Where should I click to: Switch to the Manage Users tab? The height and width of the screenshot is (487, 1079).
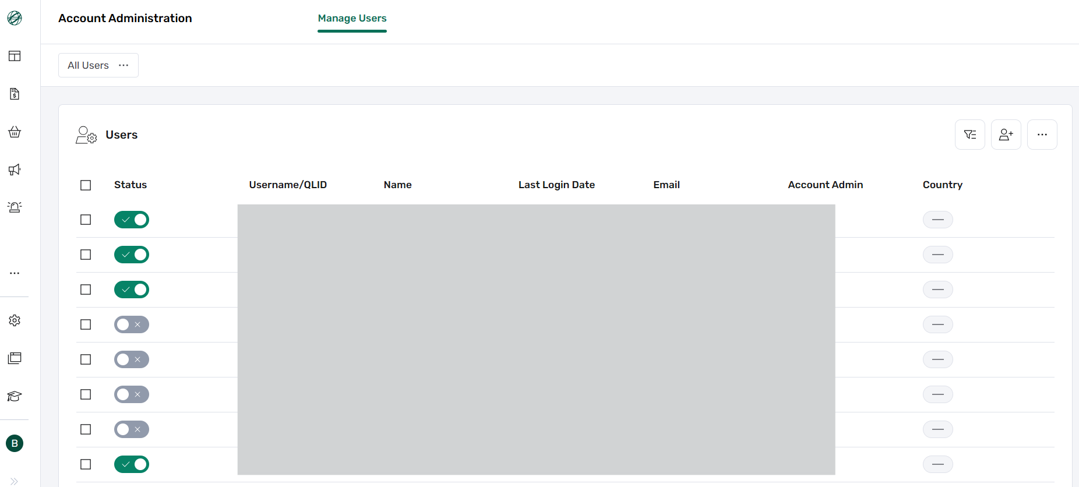point(352,18)
